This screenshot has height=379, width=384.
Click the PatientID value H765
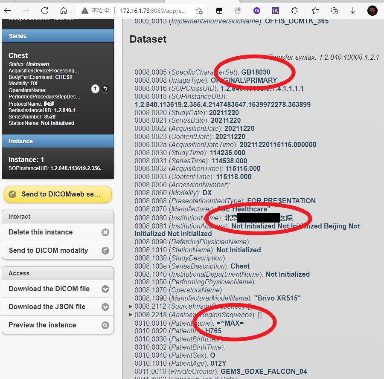point(213,331)
